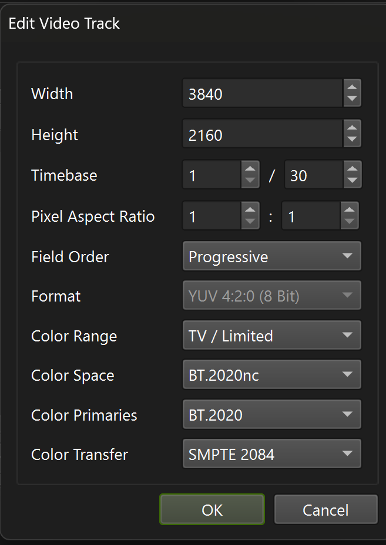Open the Field Order dropdown
This screenshot has width=386, height=545.
click(271, 256)
